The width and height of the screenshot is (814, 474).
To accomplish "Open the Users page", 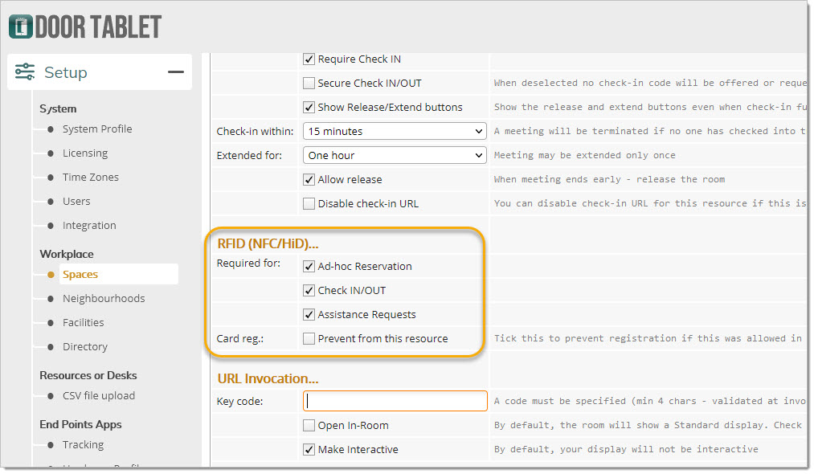I will click(x=76, y=201).
